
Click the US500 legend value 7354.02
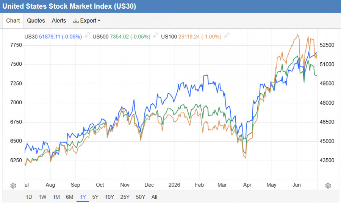coord(119,37)
